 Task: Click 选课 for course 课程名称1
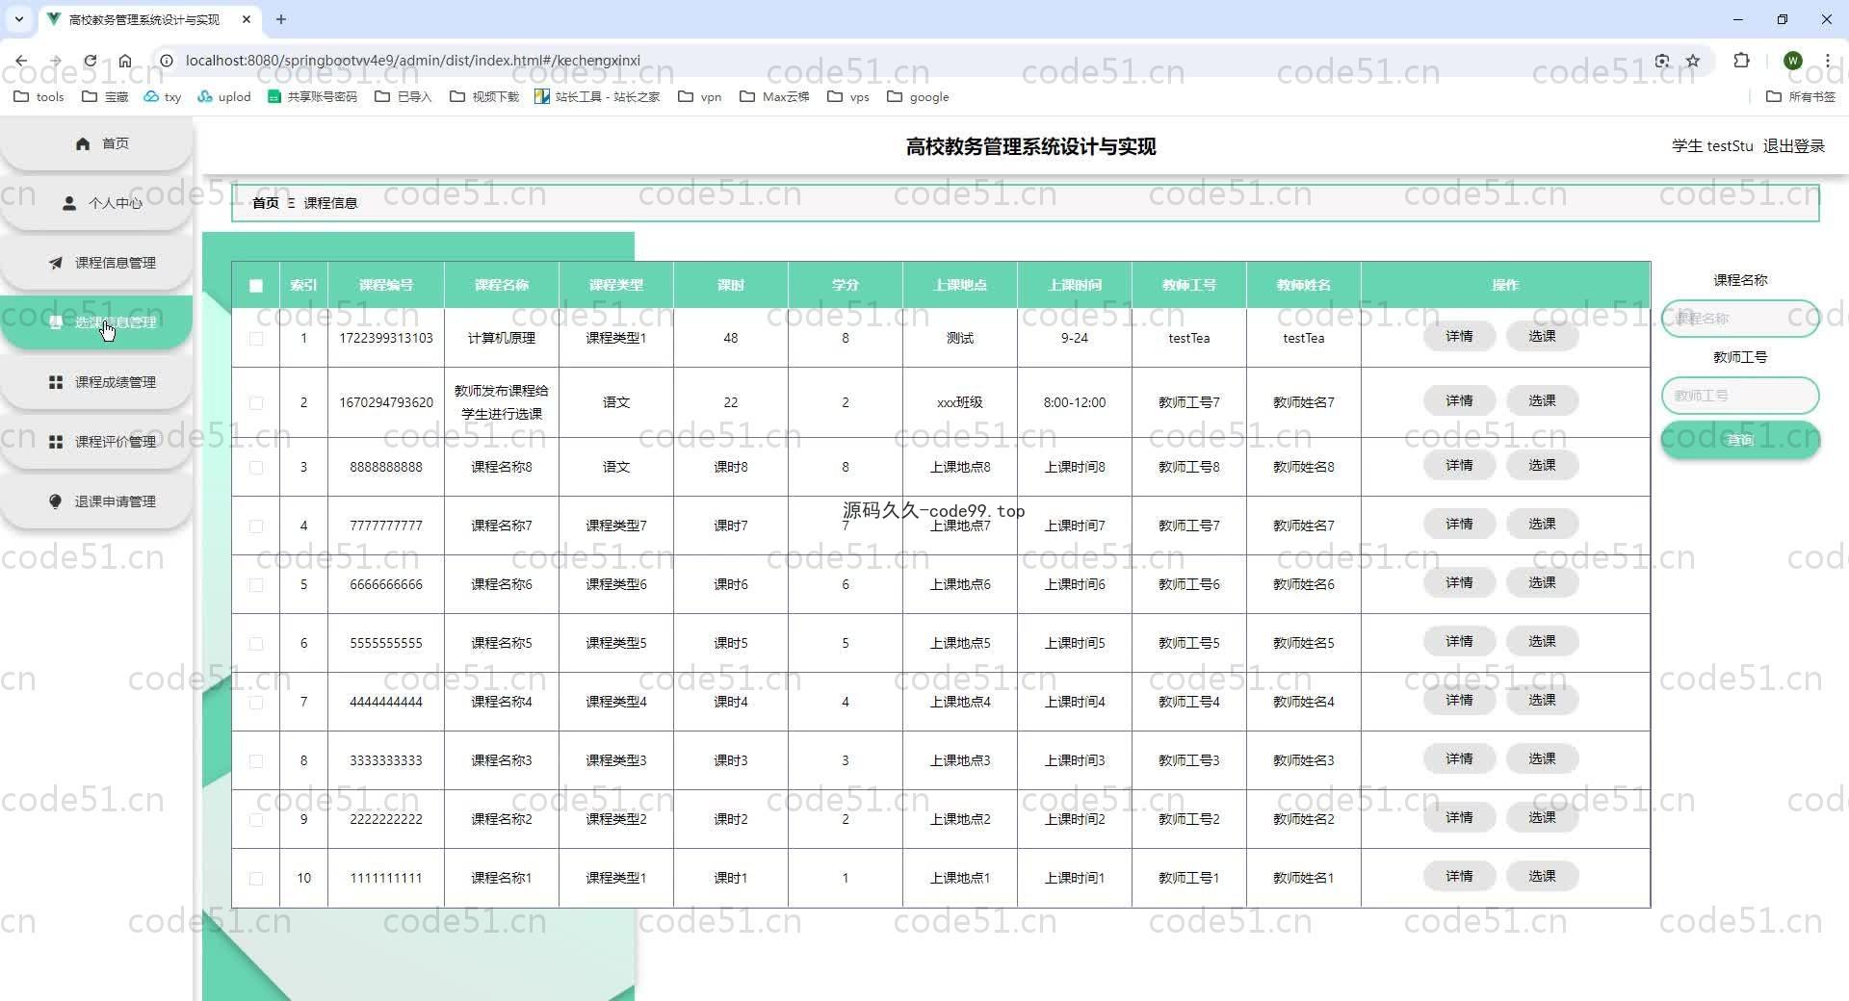tap(1542, 876)
